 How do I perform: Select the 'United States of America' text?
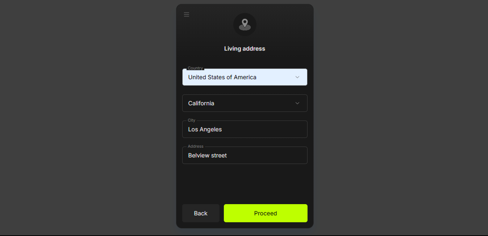pos(222,77)
